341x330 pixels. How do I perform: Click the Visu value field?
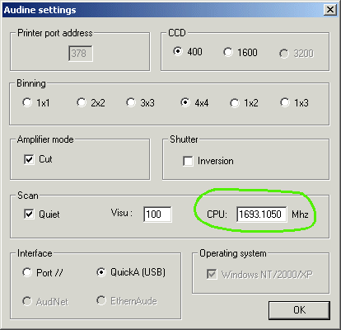pyautogui.click(x=157, y=214)
